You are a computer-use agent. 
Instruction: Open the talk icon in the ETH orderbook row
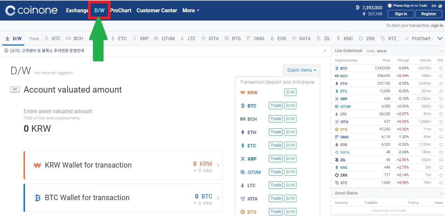point(441,84)
